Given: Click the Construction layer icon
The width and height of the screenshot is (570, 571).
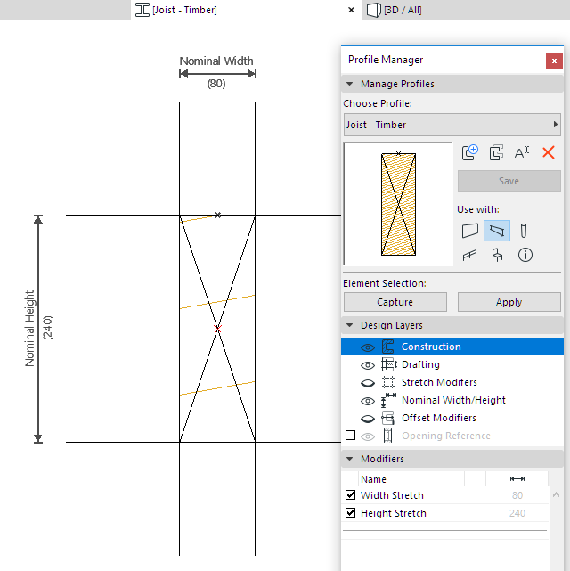Looking at the screenshot, I should (388, 347).
